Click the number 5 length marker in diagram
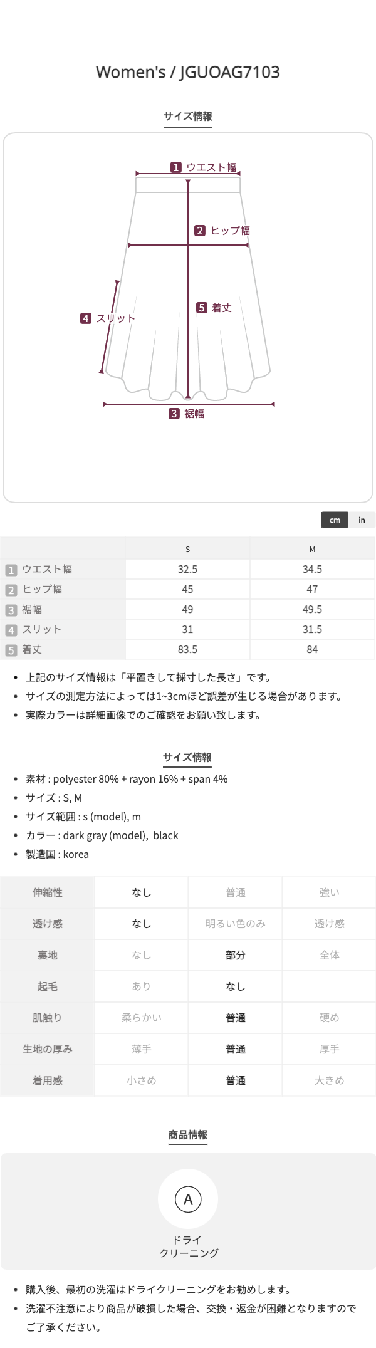 tap(202, 308)
